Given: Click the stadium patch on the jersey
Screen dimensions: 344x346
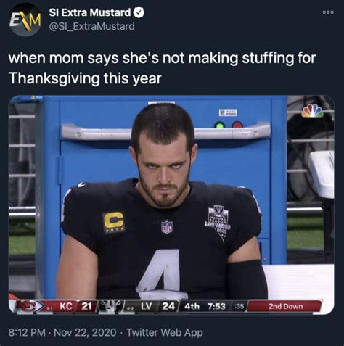Looking at the screenshot, I should click(x=219, y=222).
